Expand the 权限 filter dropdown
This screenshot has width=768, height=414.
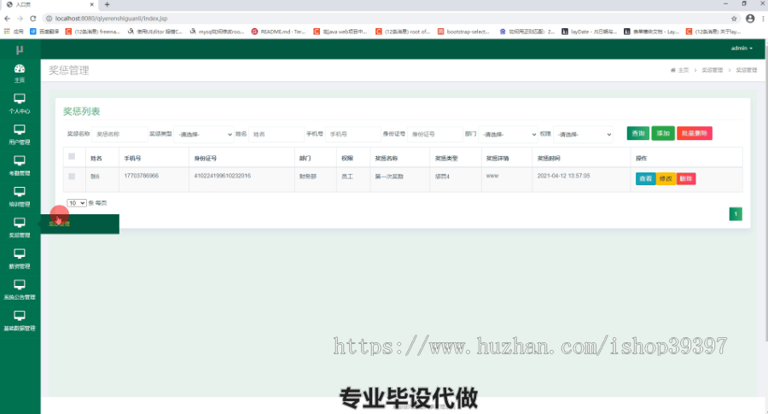coord(583,134)
